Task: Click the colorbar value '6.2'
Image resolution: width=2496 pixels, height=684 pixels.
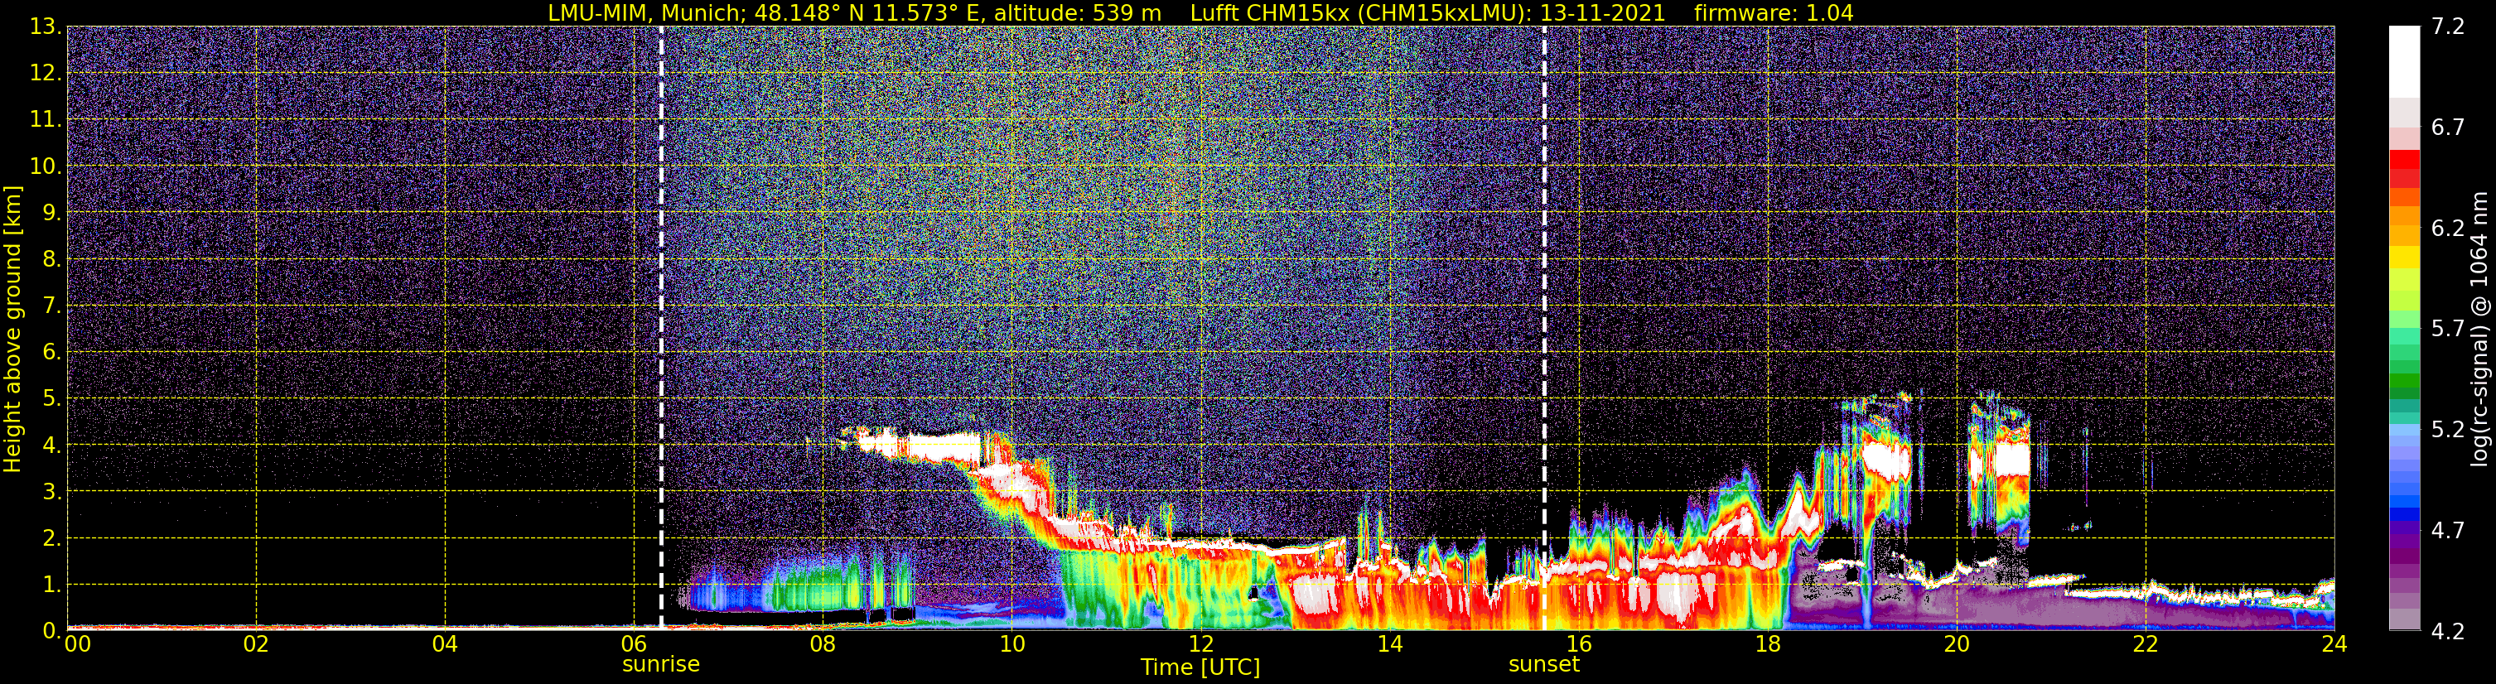Action: point(2448,228)
